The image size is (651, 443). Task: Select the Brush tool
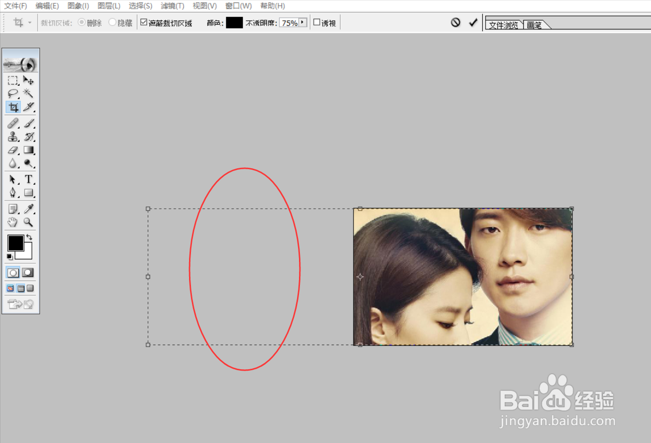(x=28, y=123)
